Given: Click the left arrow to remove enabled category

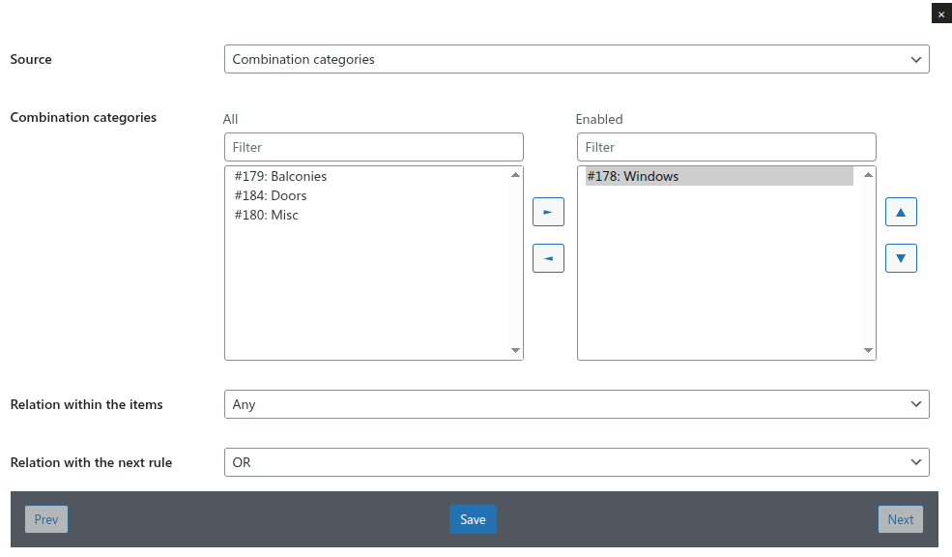Looking at the screenshot, I should (x=548, y=258).
